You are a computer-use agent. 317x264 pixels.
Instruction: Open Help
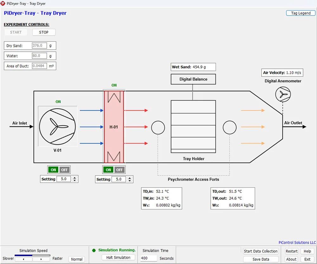click(x=307, y=251)
